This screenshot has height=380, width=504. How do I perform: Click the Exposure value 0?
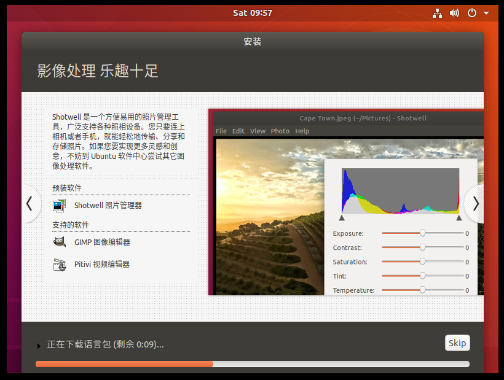tap(467, 234)
